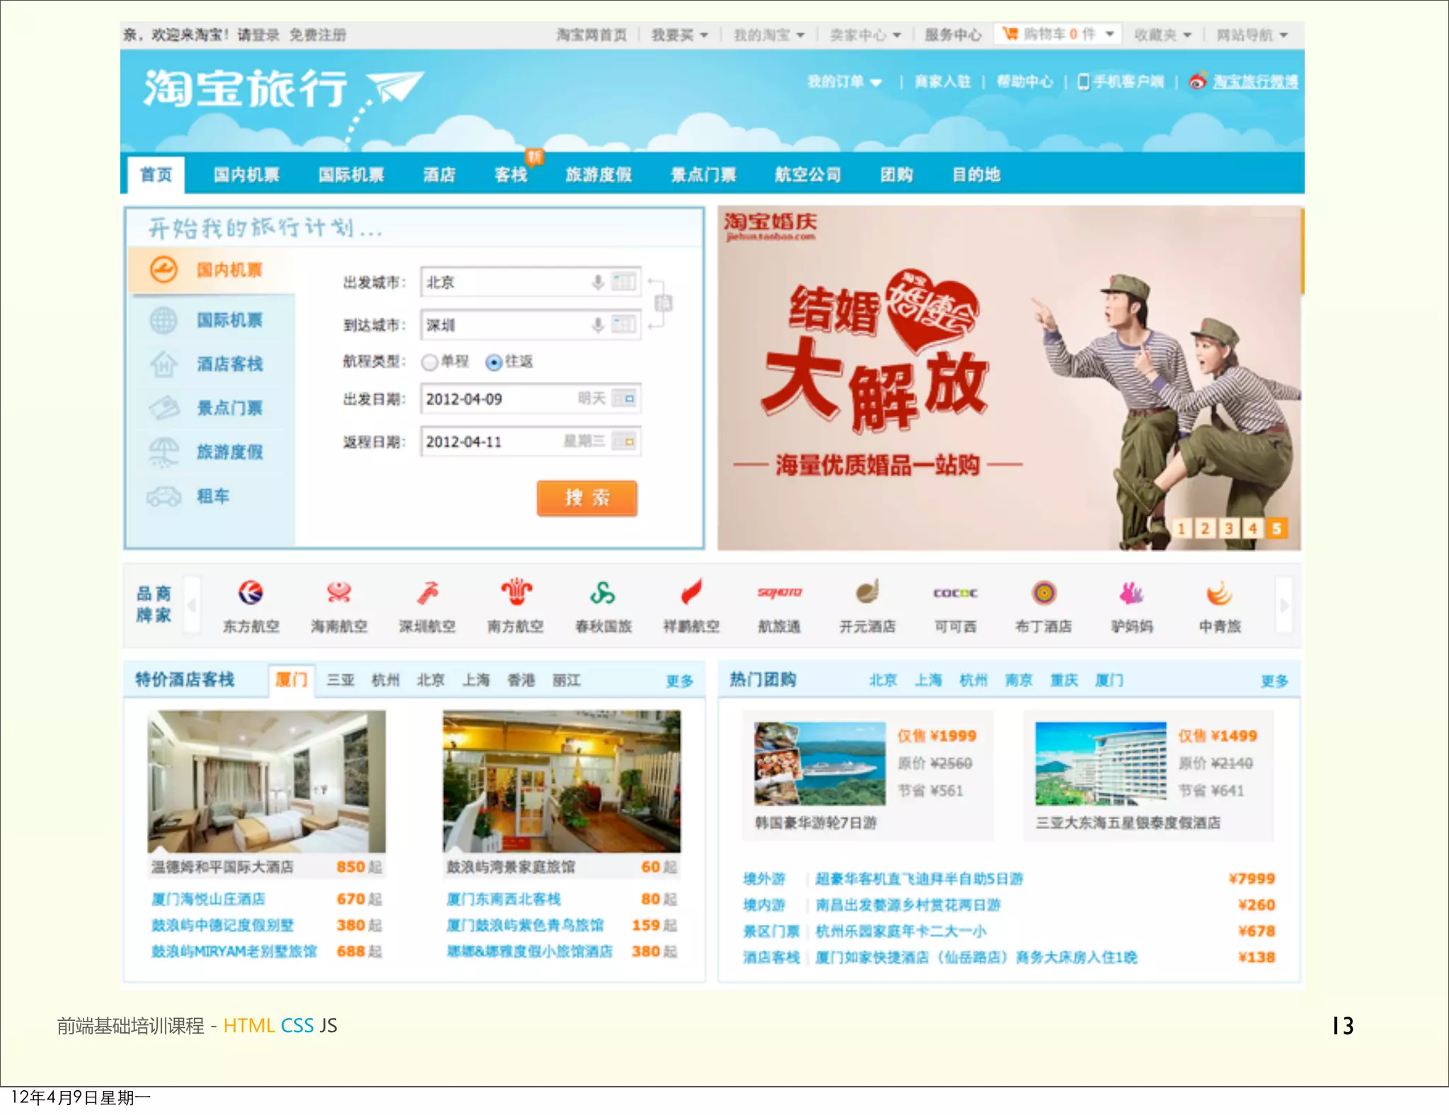Click the microphone icon in 出发城市 field

click(x=598, y=282)
